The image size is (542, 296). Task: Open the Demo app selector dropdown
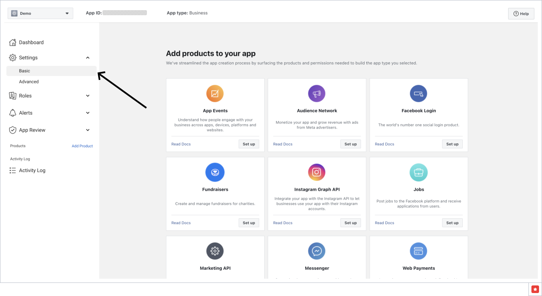coord(41,14)
